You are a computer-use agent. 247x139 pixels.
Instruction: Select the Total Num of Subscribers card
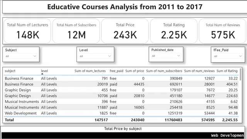click(x=76, y=31)
